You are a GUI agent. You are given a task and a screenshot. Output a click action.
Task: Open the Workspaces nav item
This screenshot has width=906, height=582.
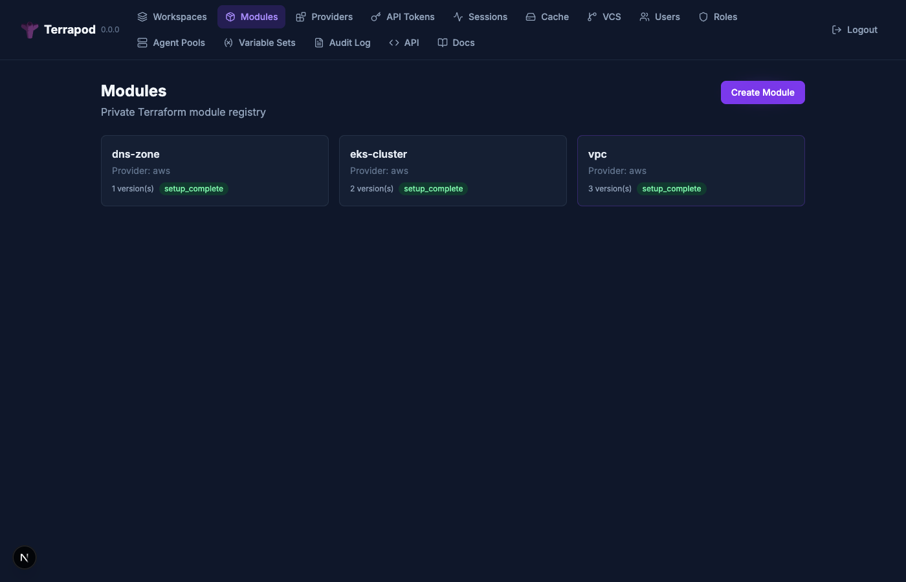(172, 17)
